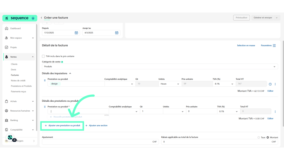The width and height of the screenshot is (284, 160).
Task: Click the Comptabilité document icon
Action: coord(7,130)
